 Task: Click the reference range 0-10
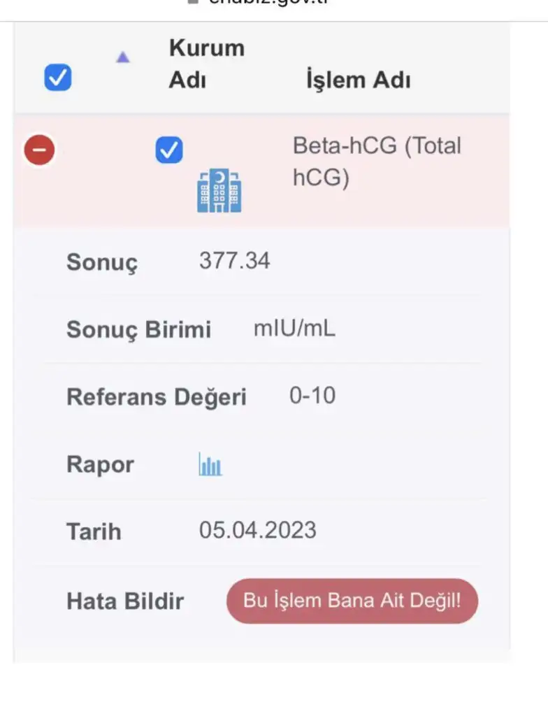(x=312, y=396)
